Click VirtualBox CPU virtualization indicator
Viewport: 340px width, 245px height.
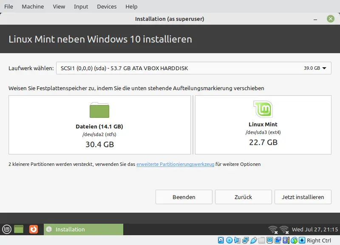(x=286, y=240)
